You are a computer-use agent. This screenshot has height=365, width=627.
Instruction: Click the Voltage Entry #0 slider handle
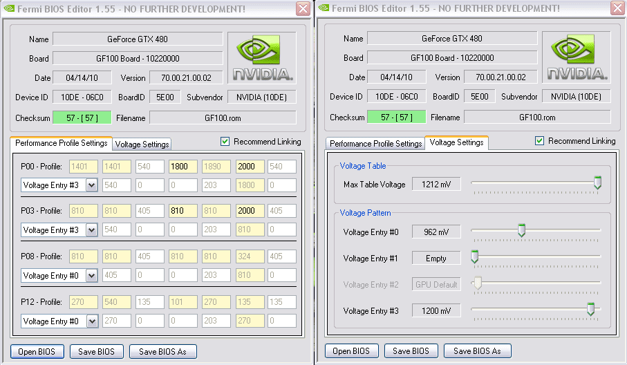point(521,230)
